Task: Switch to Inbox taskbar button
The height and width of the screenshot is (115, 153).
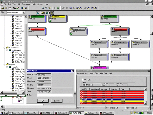Action: coord(16,113)
